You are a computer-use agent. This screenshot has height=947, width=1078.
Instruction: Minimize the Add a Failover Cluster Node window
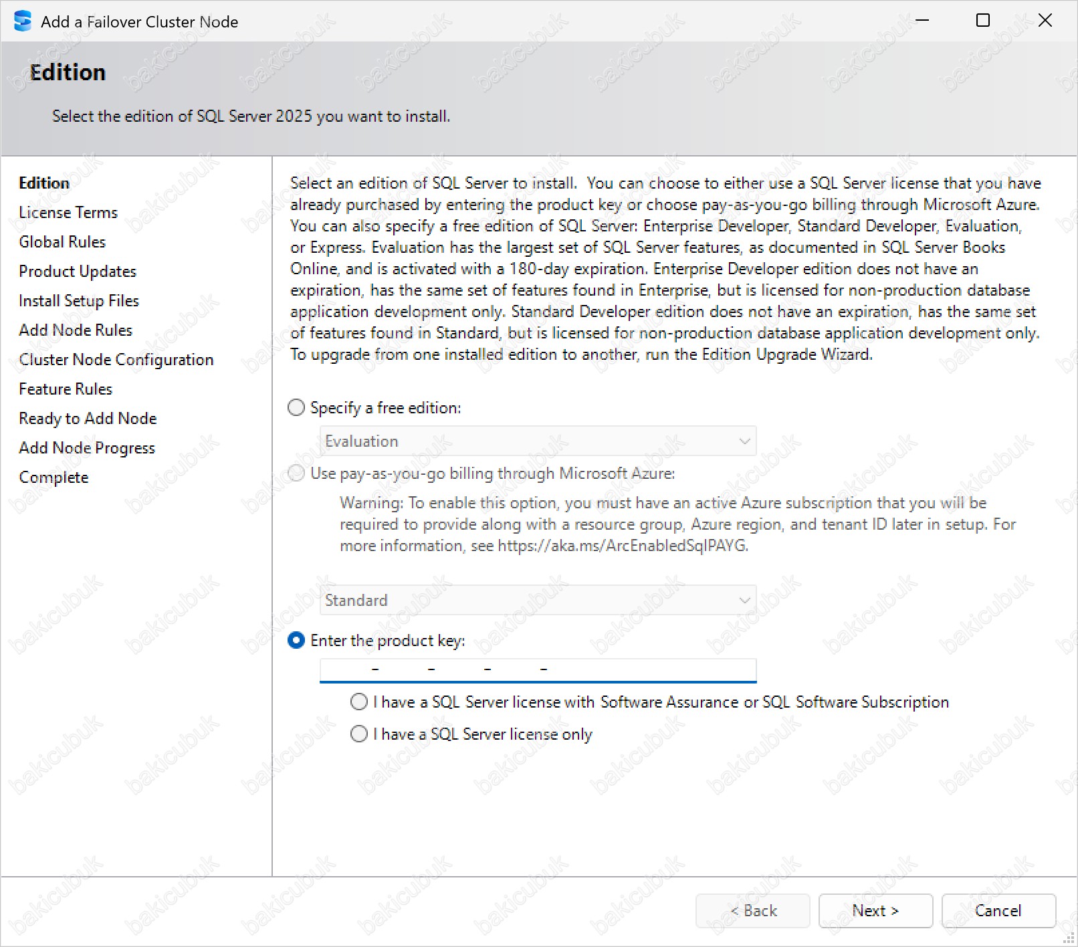pos(922,21)
